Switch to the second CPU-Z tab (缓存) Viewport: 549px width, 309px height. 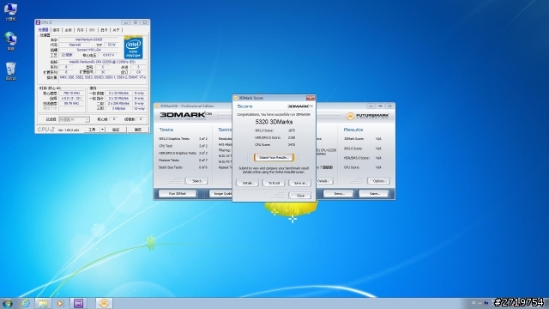(56, 30)
